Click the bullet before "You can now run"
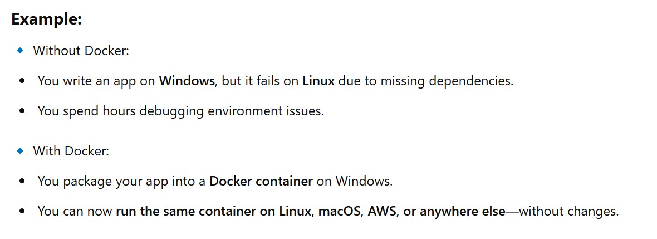 coord(22,211)
